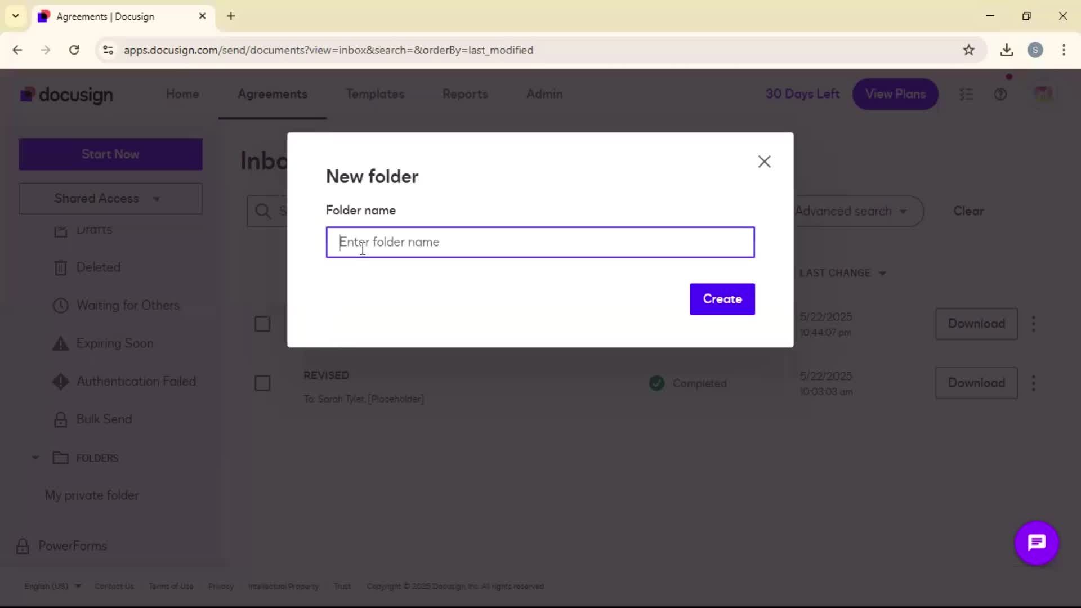
Task: Click the browser back arrow
Action: point(17,50)
